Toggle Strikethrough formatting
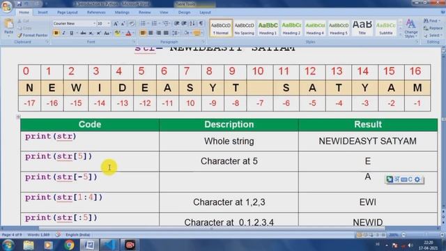446x251 pixels. (83, 33)
